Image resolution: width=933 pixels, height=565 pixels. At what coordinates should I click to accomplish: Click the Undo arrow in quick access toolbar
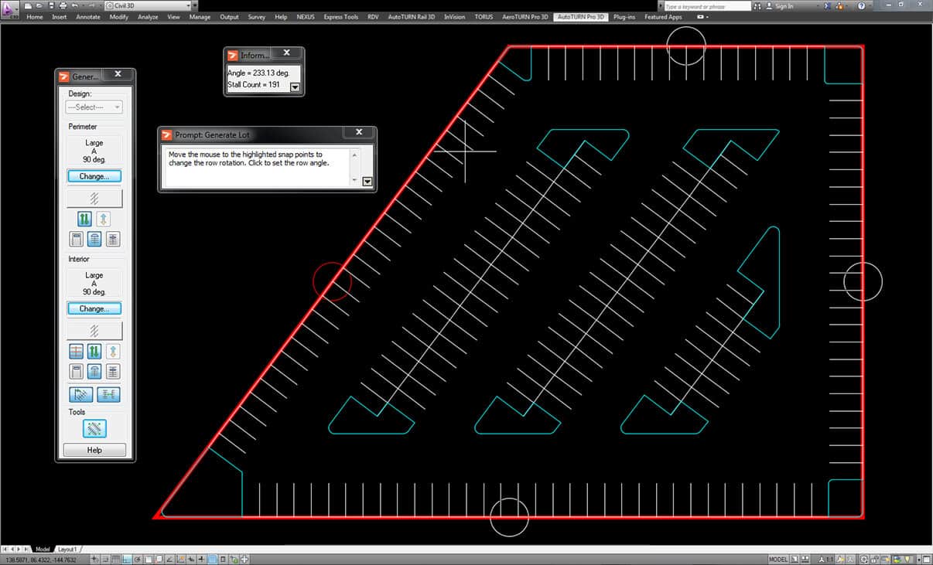pos(73,5)
